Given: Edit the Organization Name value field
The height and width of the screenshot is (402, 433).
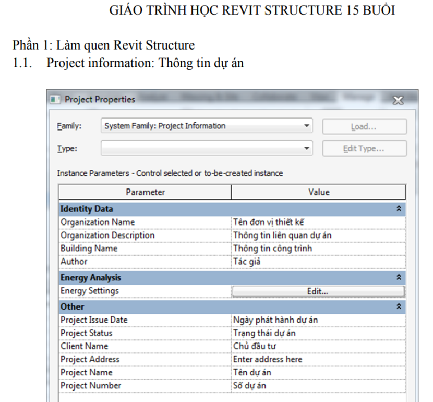Looking at the screenshot, I should click(318, 222).
